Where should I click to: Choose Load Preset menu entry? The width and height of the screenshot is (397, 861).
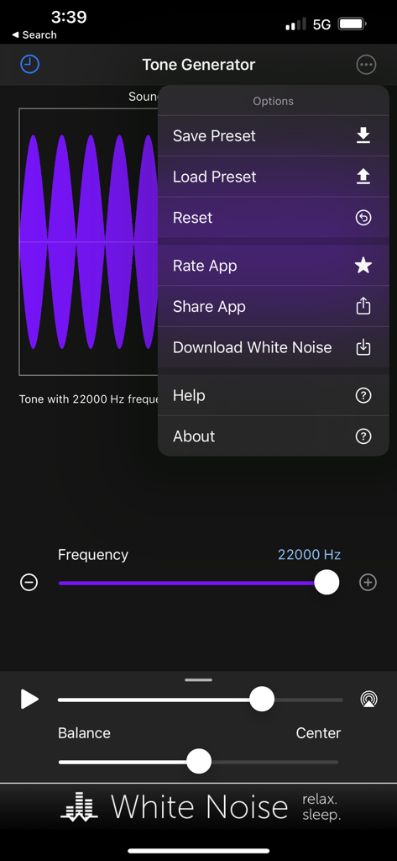pyautogui.click(x=273, y=177)
